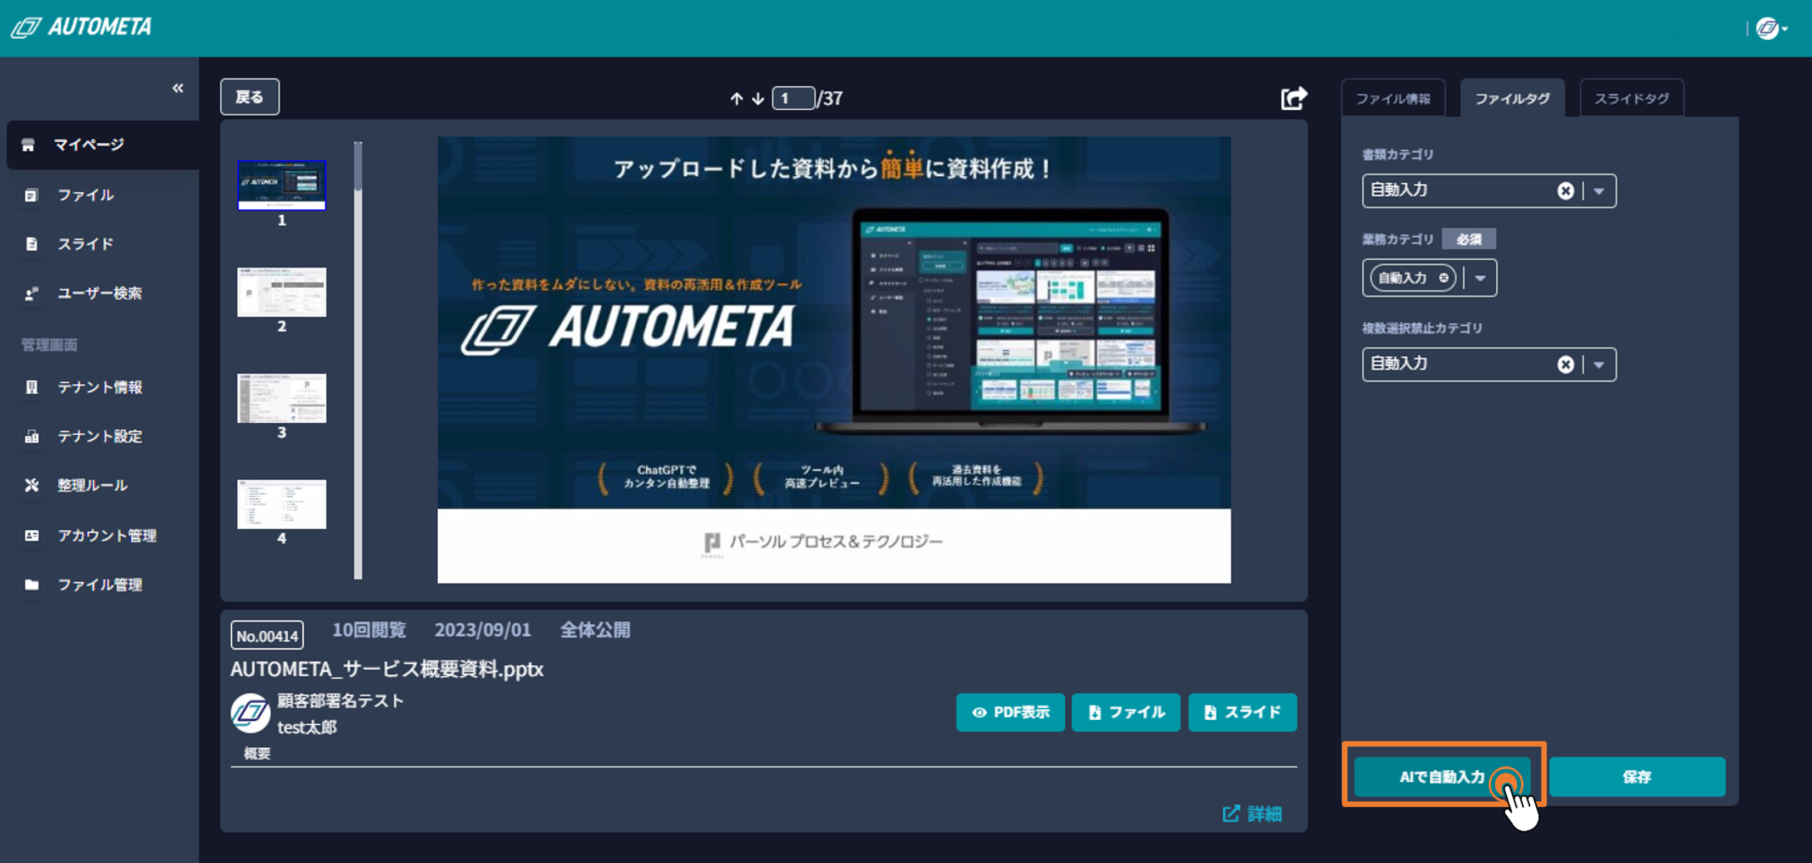The image size is (1812, 863).
Task: Select slide thumbnail 2
Action: click(x=281, y=292)
